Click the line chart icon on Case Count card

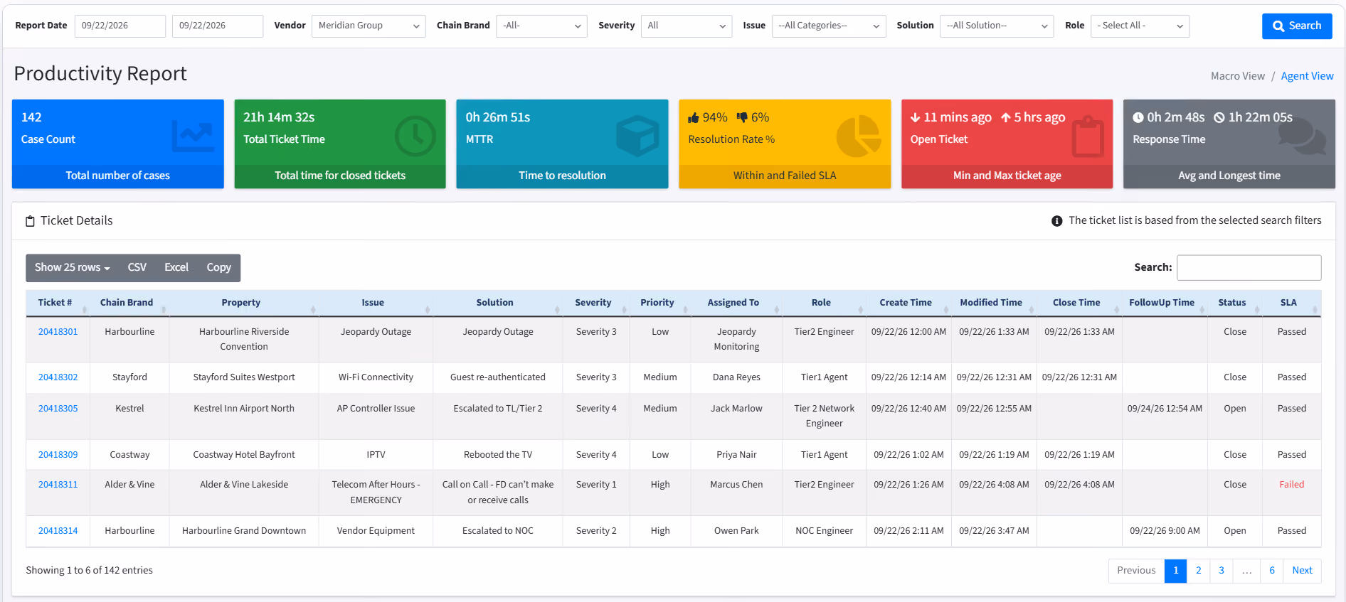click(193, 136)
